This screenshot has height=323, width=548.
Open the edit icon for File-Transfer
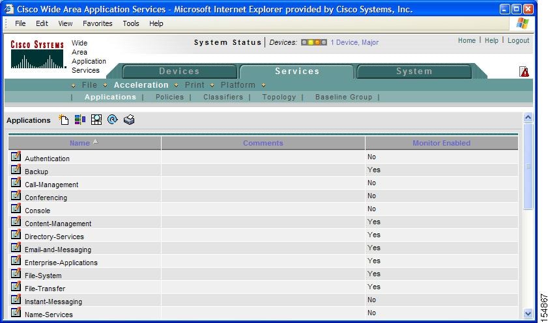pyautogui.click(x=16, y=287)
